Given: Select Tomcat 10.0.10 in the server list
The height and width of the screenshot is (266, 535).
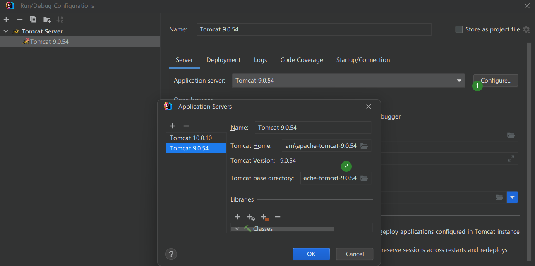Looking at the screenshot, I should (x=196, y=138).
